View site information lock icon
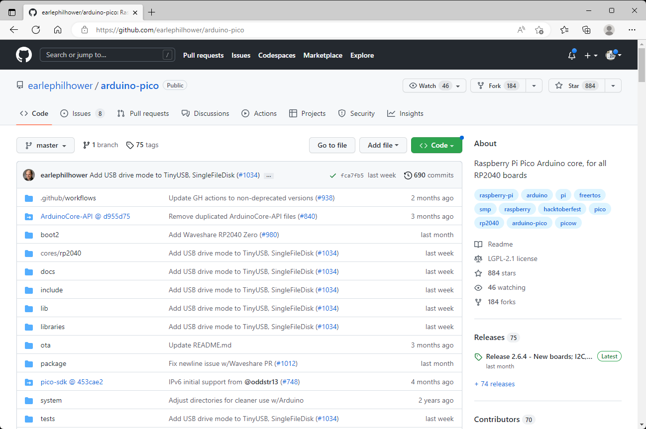 coord(85,30)
